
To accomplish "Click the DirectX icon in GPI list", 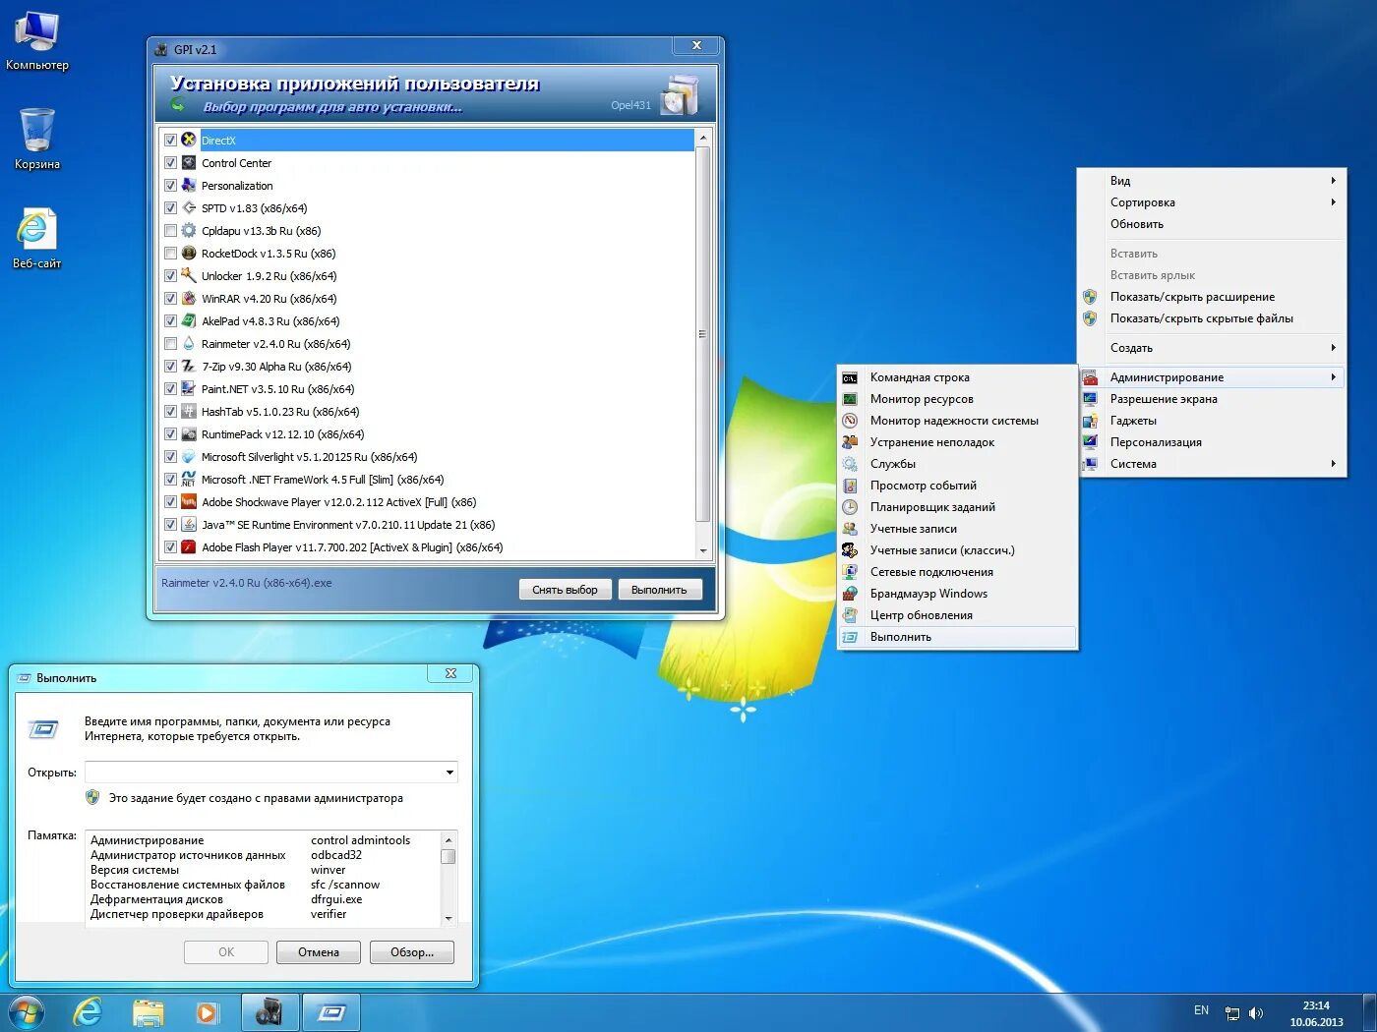I will [x=189, y=140].
